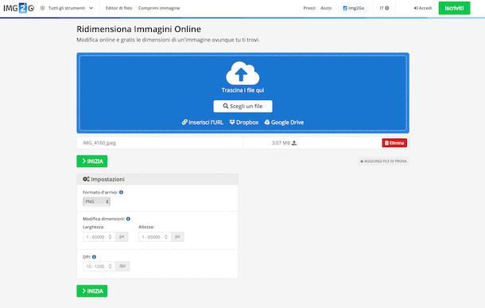Click info icon next to Modifica dimensioni

(x=128, y=219)
